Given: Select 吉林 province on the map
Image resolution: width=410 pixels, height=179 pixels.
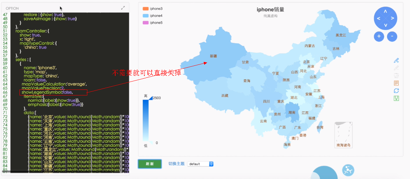Looking at the screenshot, I should point(336,49).
